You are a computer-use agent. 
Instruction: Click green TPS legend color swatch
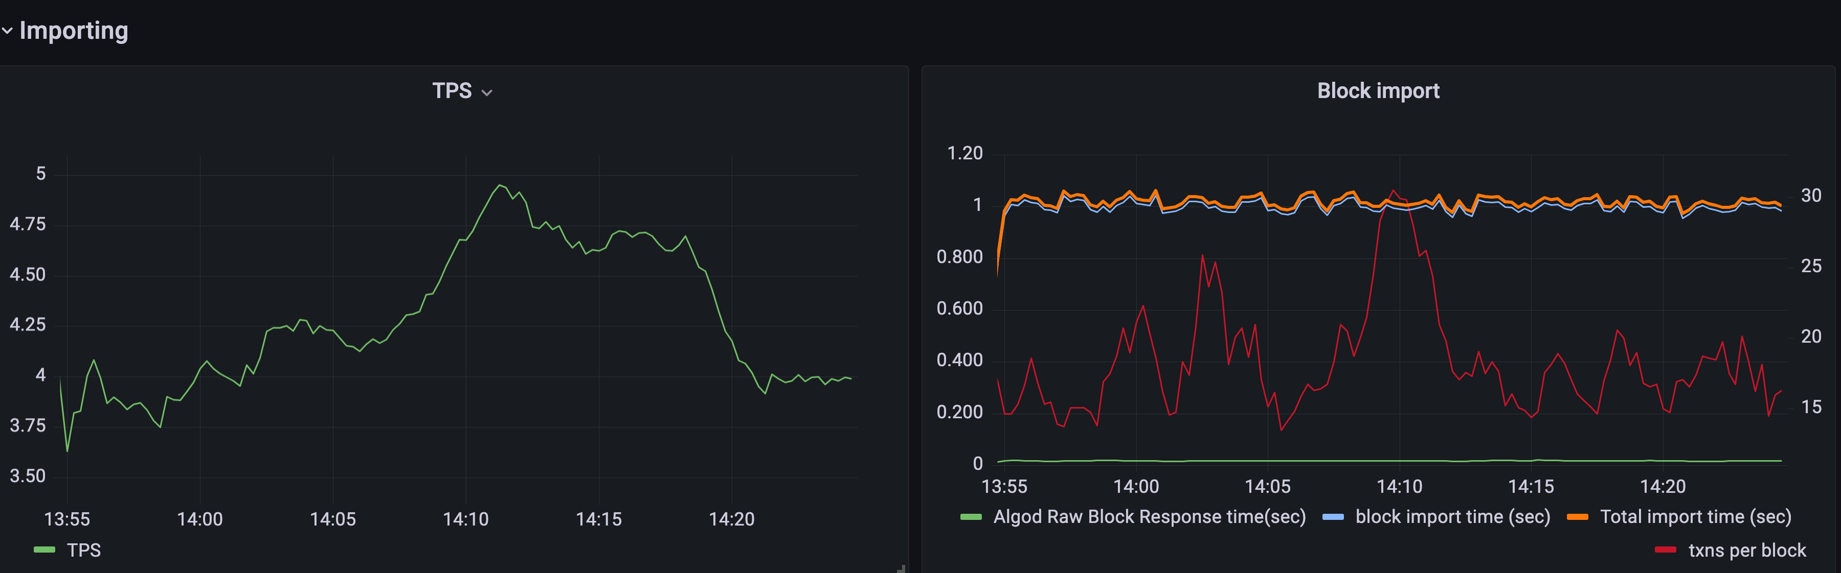tap(44, 550)
